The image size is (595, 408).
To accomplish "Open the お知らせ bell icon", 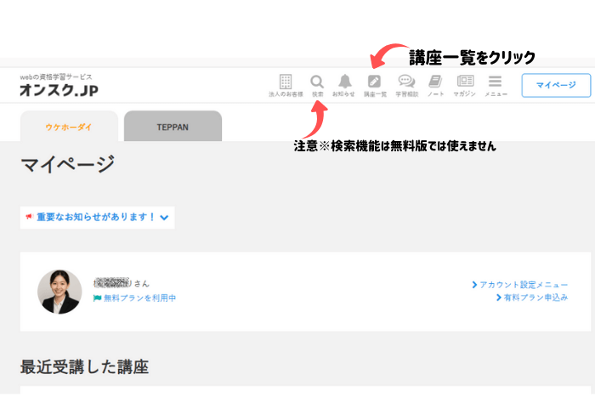I will tap(345, 81).
